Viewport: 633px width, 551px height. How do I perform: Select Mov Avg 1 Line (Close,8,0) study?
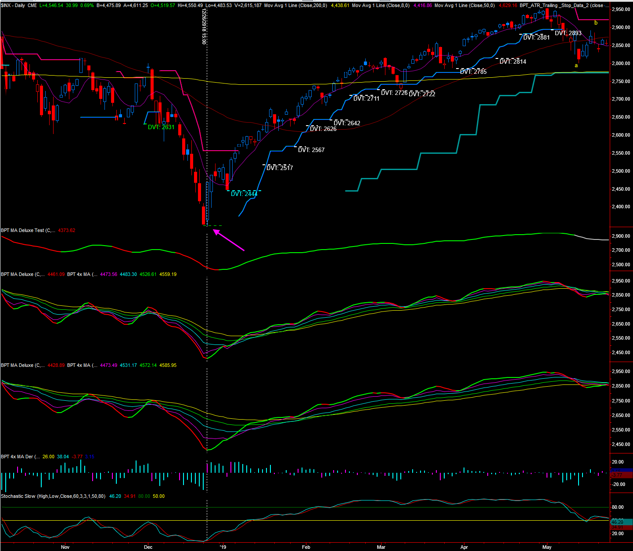381,5
